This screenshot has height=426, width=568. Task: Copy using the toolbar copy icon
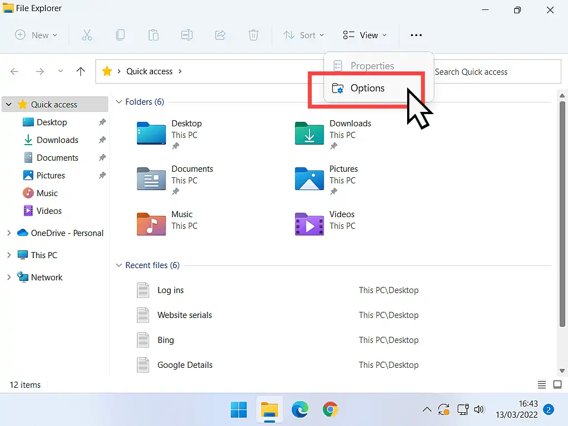tap(120, 35)
